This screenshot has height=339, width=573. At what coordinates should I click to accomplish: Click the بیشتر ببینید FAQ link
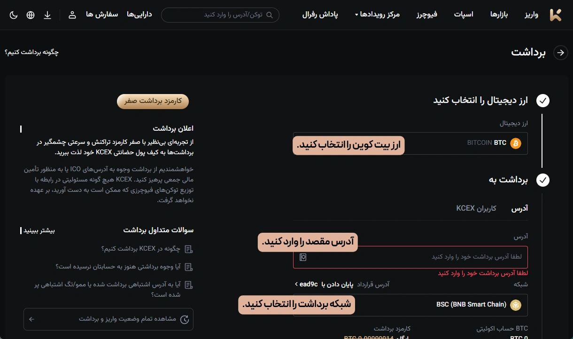(x=39, y=230)
